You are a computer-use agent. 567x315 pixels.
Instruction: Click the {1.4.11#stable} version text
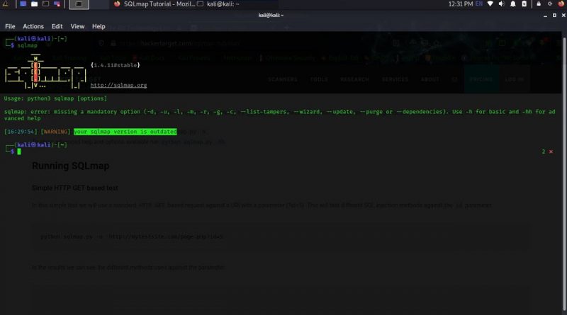[116, 65]
